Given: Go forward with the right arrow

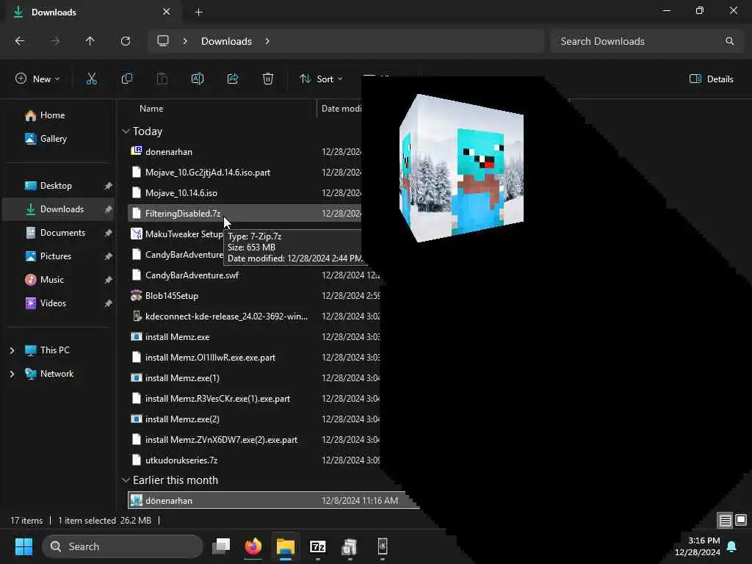Looking at the screenshot, I should tap(55, 41).
